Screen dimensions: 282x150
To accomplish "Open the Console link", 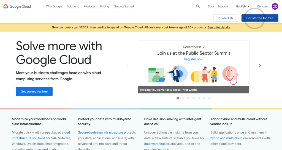I will tap(262, 7).
